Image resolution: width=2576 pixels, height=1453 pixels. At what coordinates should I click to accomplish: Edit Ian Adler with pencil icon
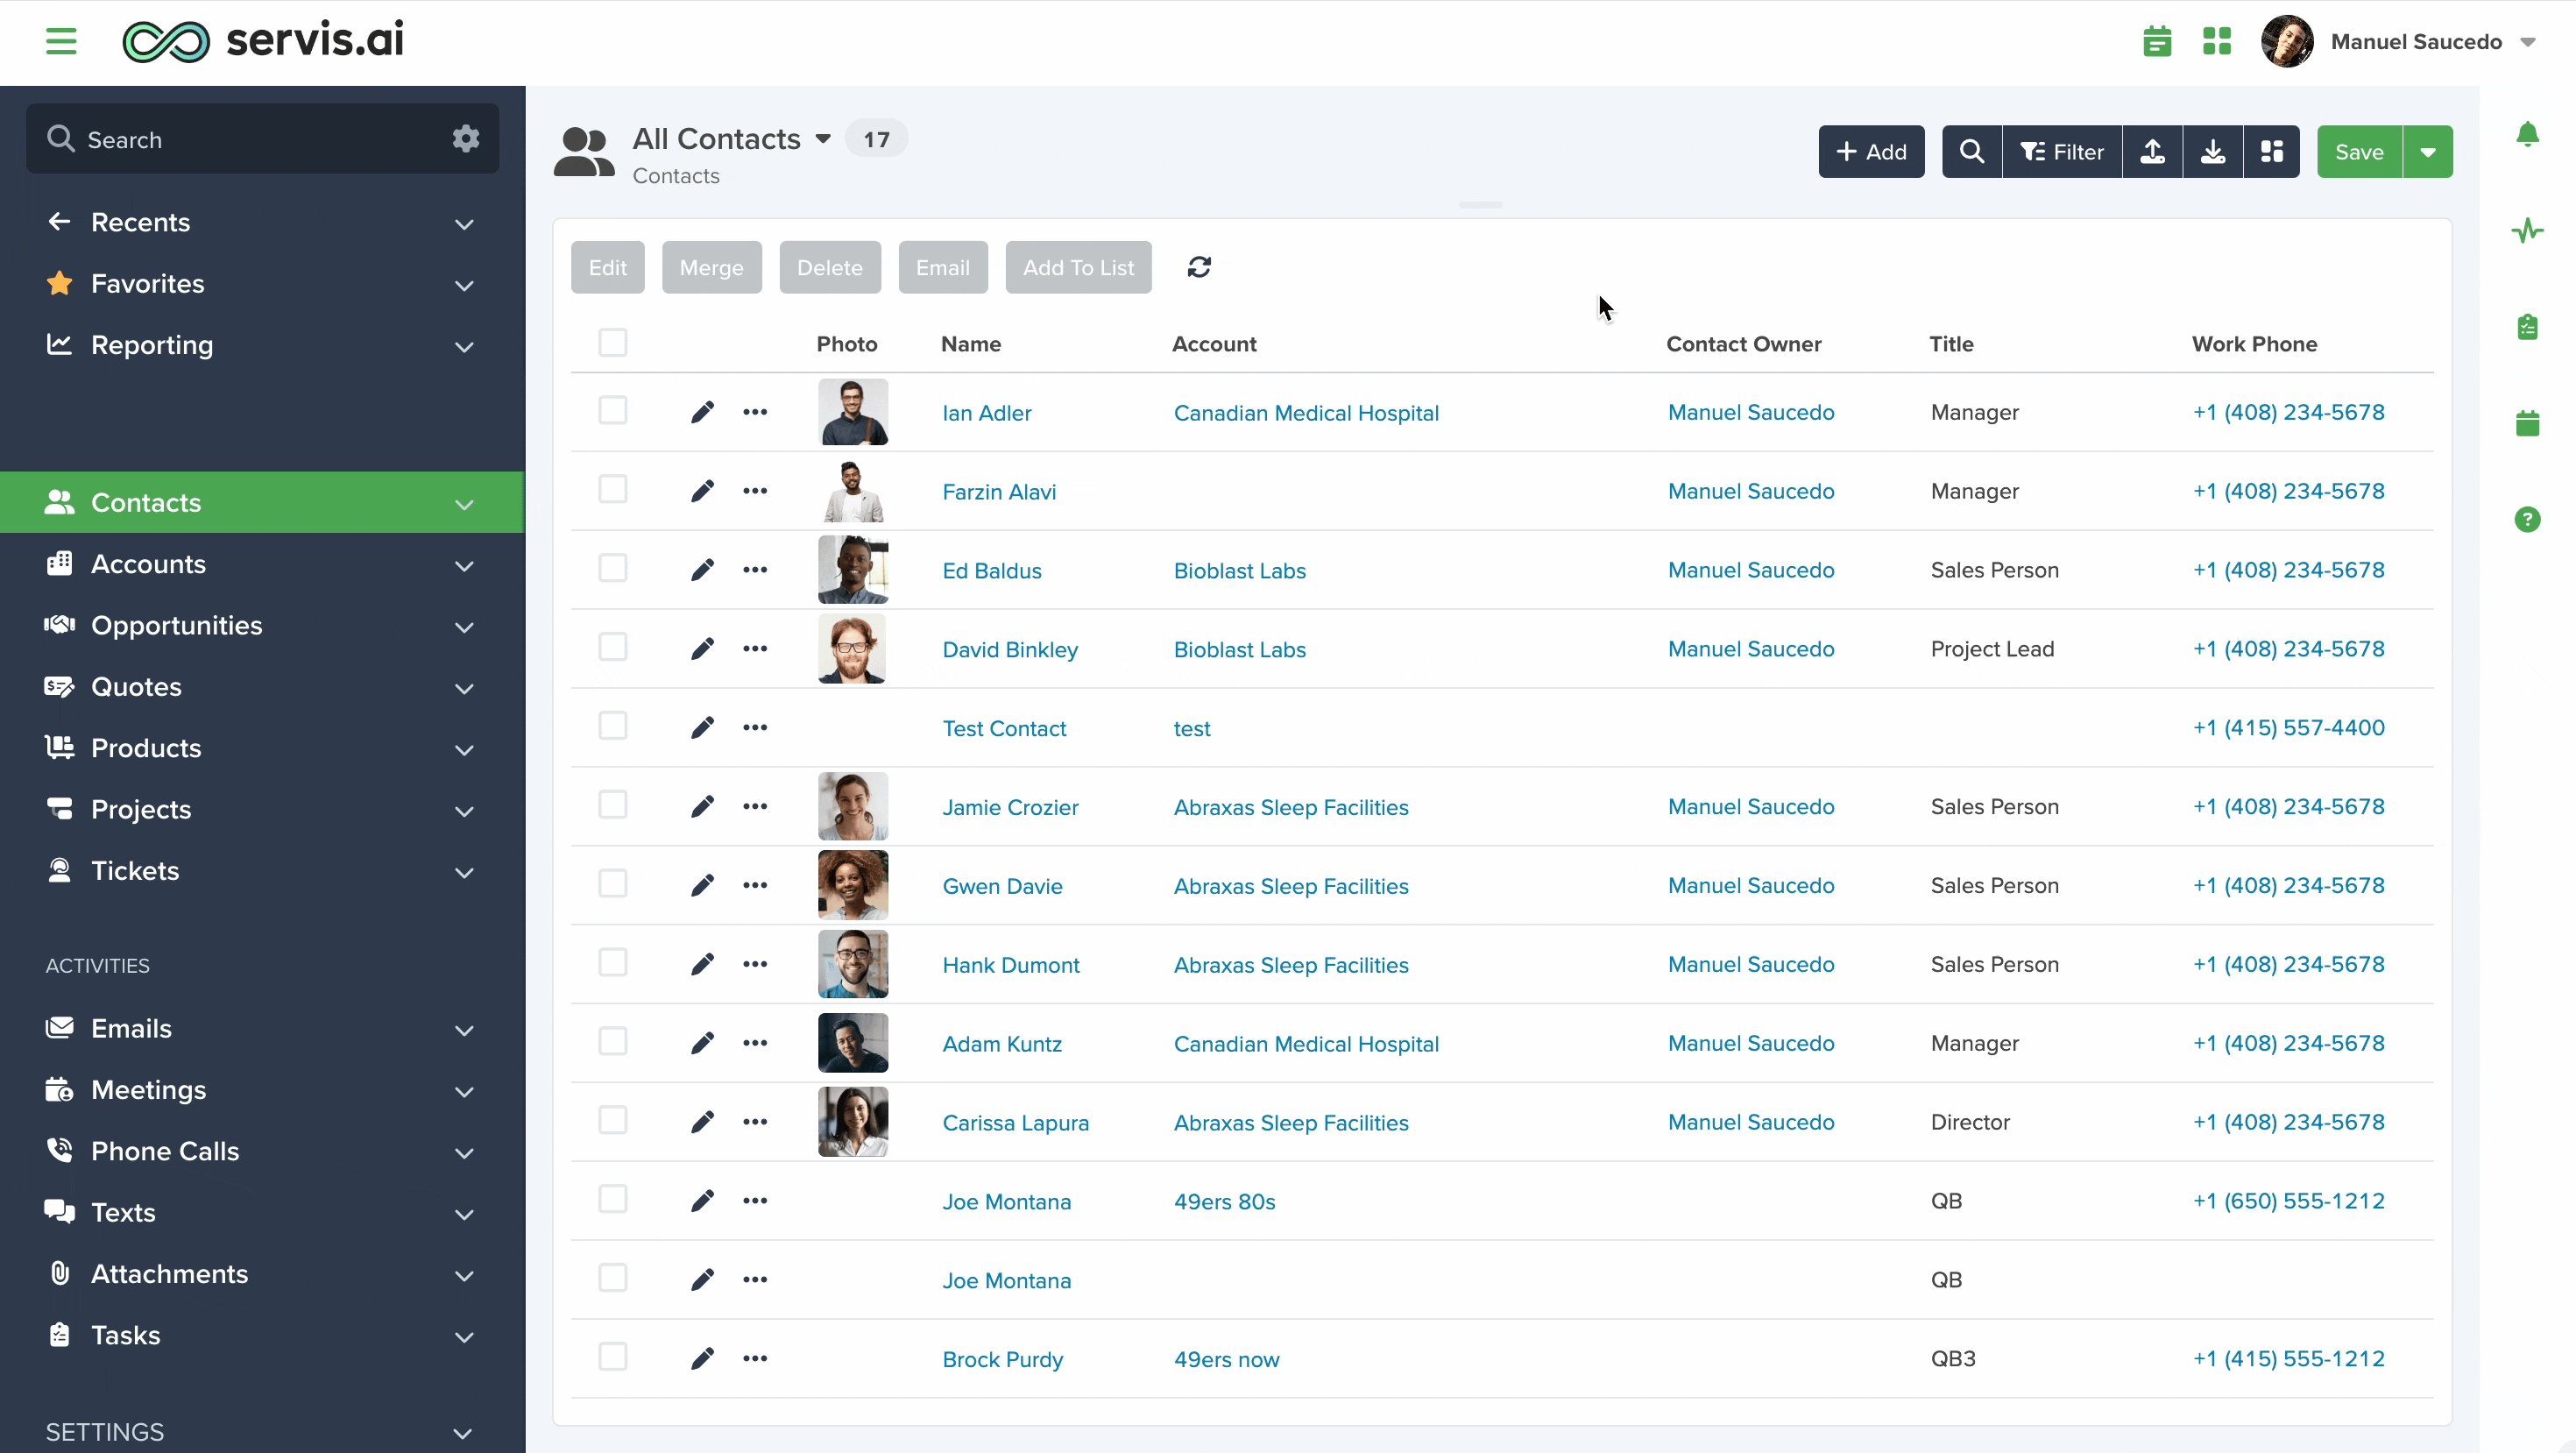[x=702, y=412]
